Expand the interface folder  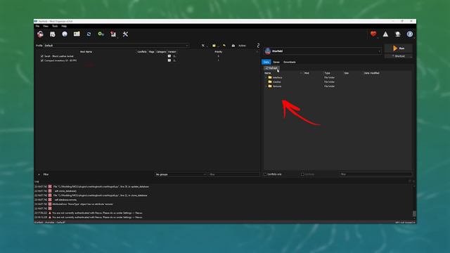(266, 77)
